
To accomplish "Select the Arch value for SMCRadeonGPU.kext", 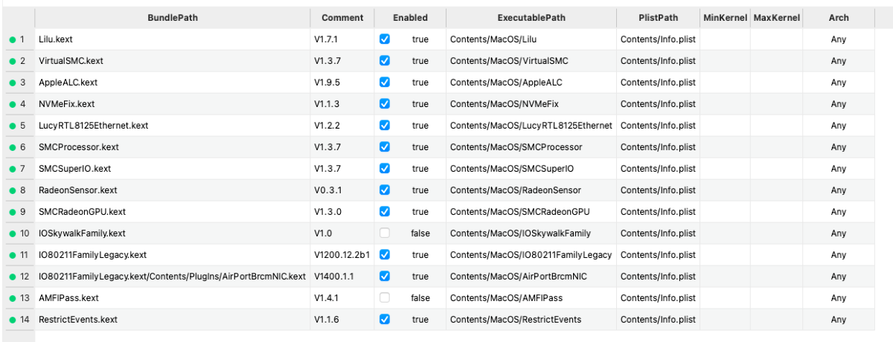I will click(x=838, y=212).
